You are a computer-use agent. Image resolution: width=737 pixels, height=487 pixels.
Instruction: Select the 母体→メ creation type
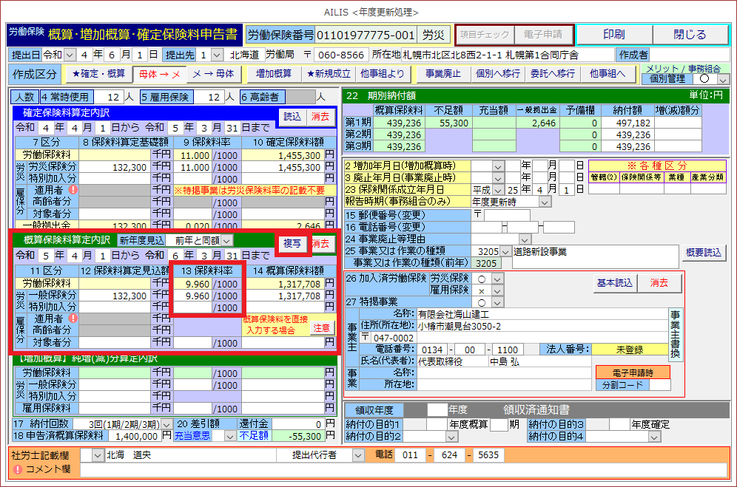pyautogui.click(x=159, y=74)
